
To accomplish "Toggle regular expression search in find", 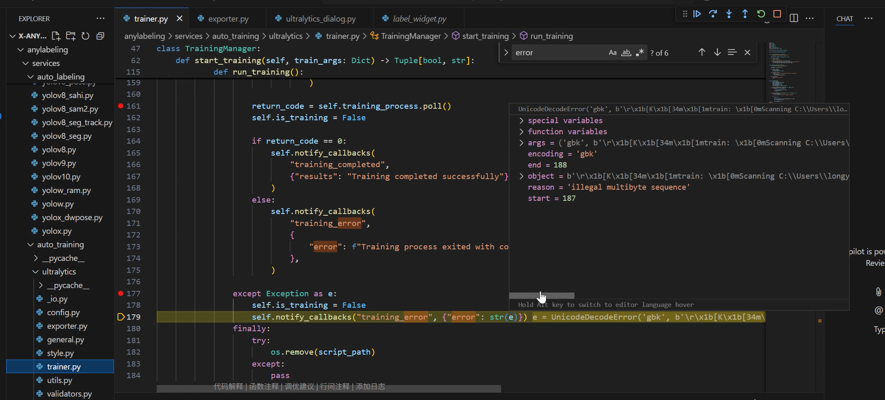I will point(640,53).
